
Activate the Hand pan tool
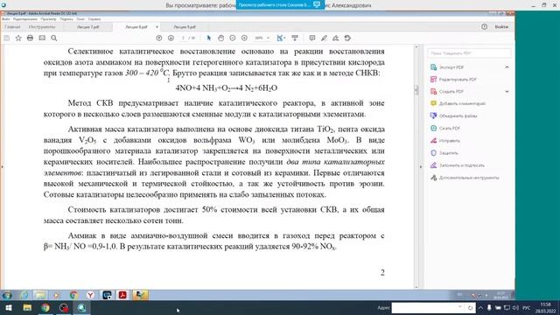(221, 38)
